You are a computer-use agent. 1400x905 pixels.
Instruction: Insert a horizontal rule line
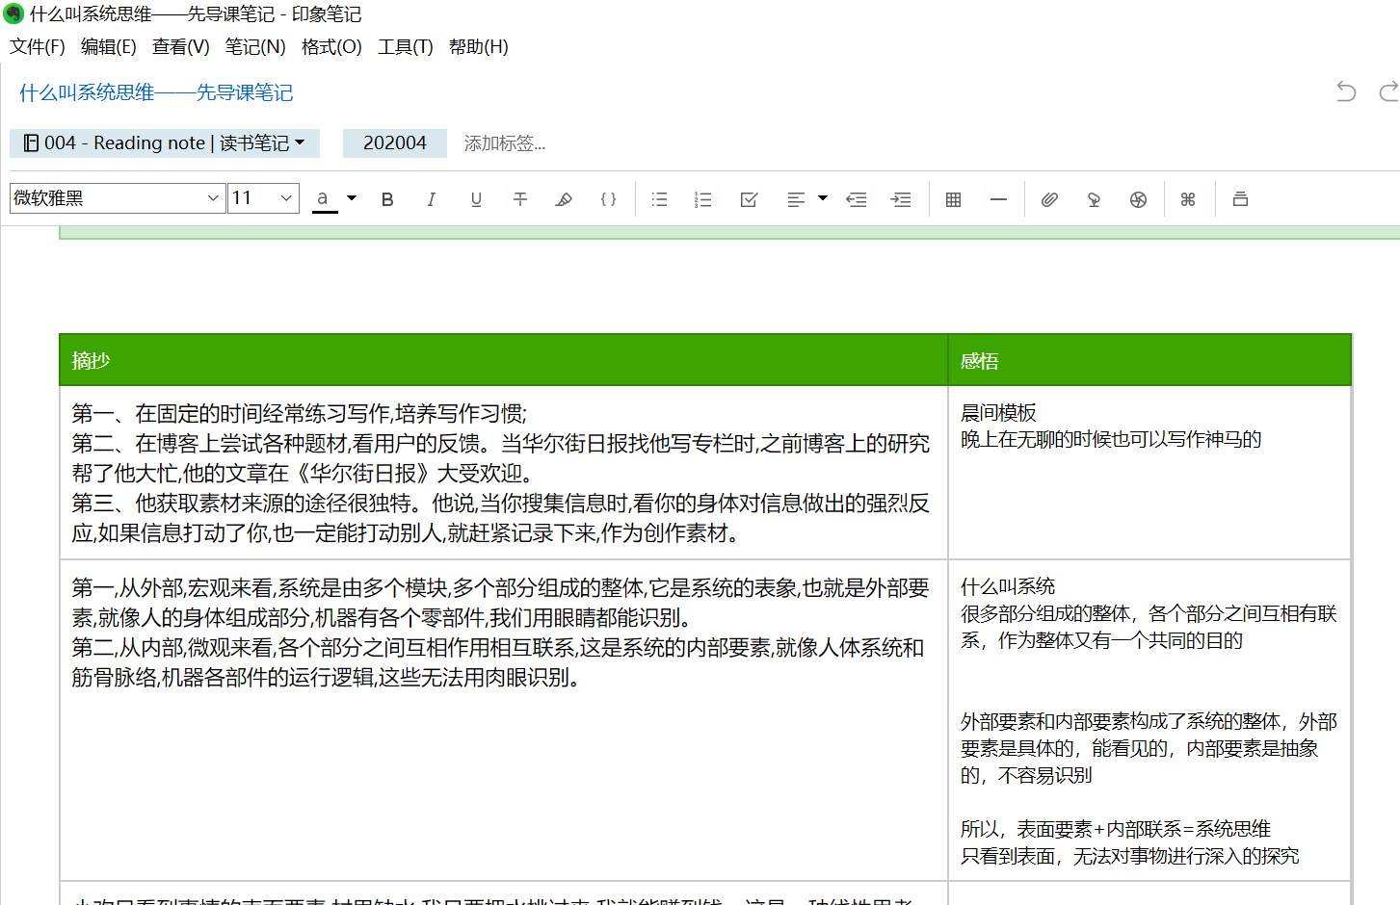pos(998,199)
